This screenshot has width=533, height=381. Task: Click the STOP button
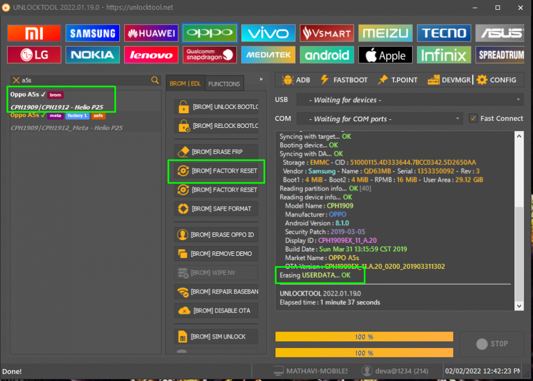tap(492, 343)
